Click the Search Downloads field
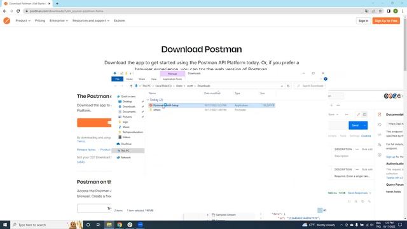The width and height of the screenshot is (407, 229). (x=310, y=86)
